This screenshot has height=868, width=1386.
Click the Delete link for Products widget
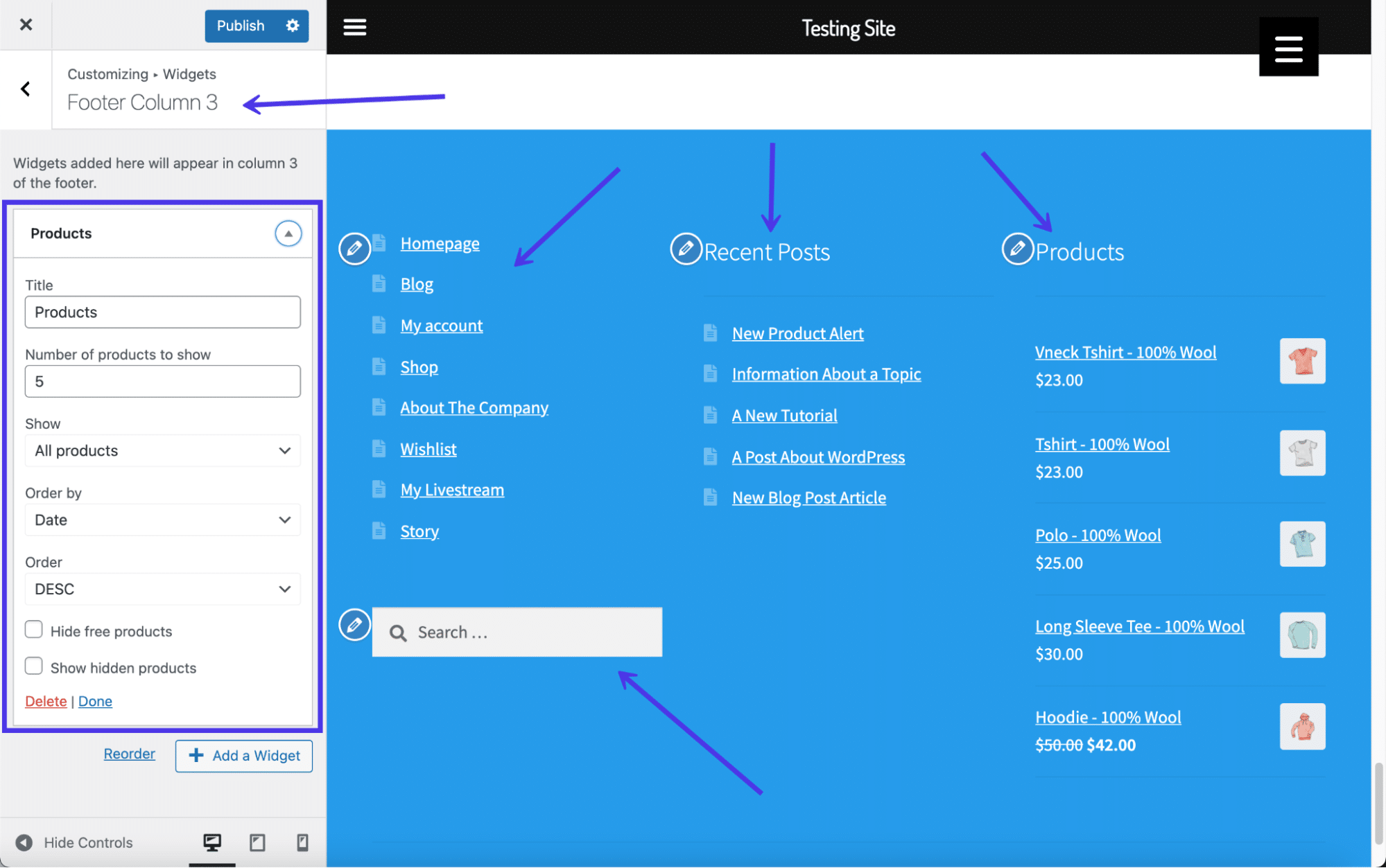[x=45, y=700]
